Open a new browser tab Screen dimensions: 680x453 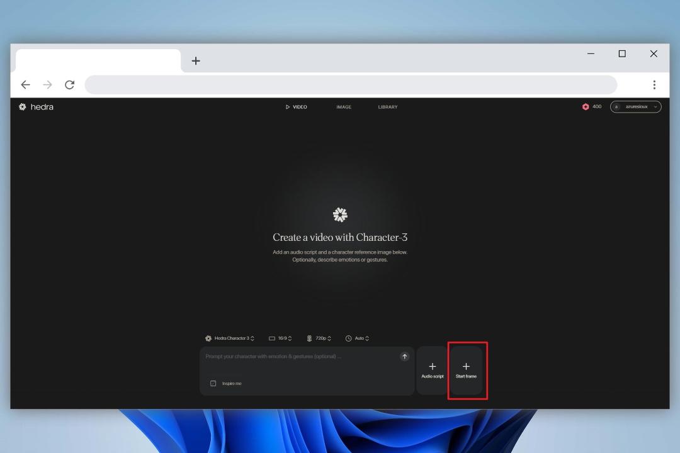(x=196, y=60)
